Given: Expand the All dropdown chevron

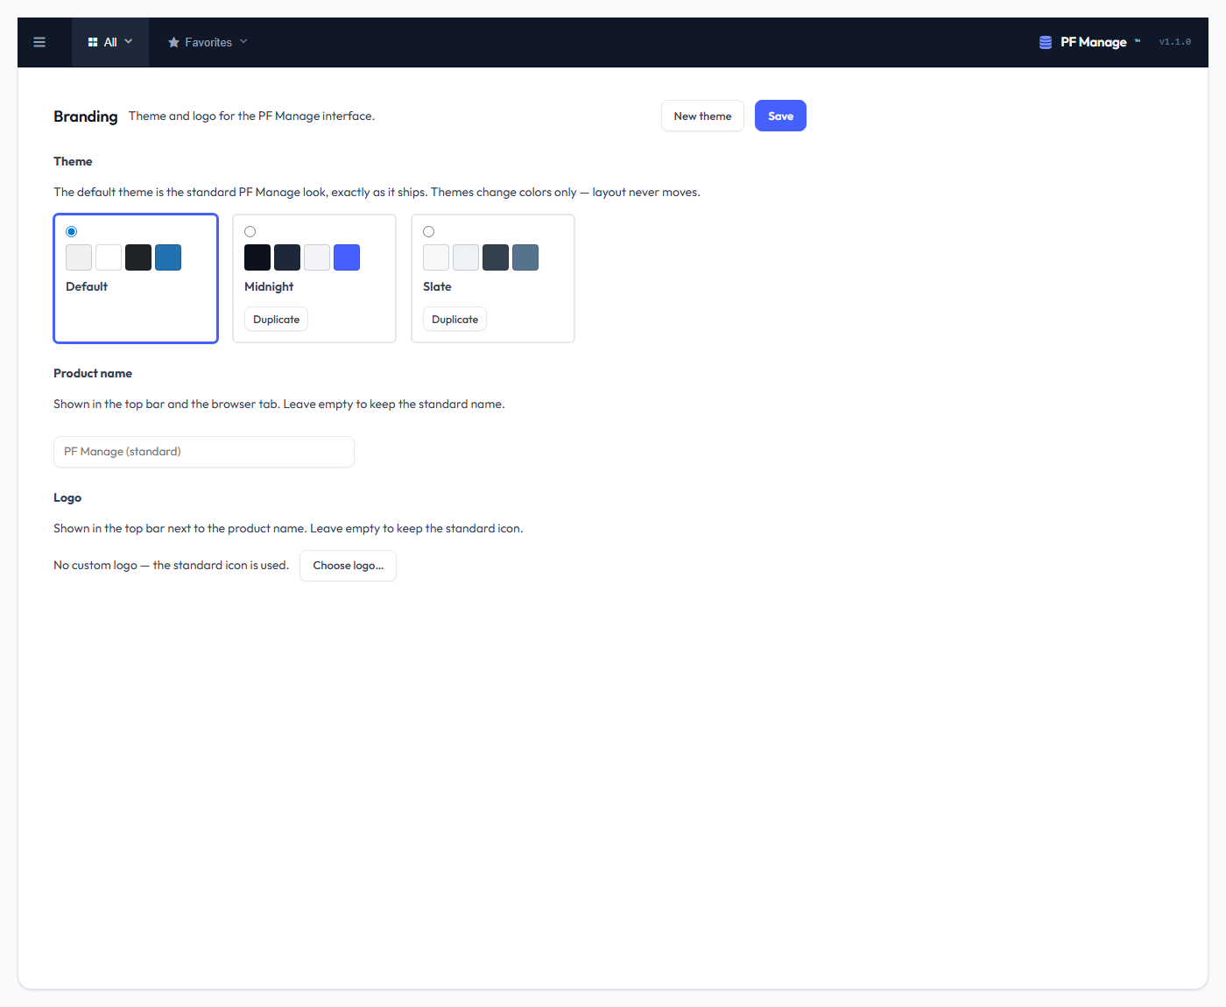Looking at the screenshot, I should click(129, 41).
